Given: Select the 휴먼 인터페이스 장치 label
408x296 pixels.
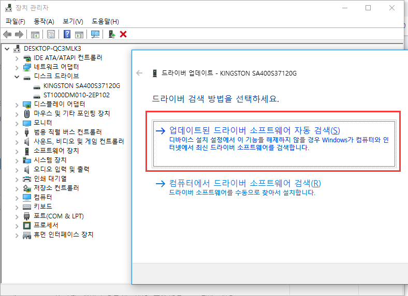Looking at the screenshot, I should (64, 234).
